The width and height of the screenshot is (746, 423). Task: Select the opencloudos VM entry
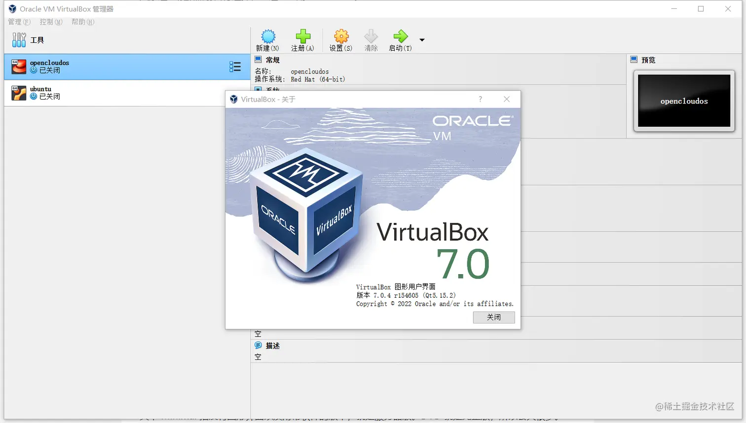[x=127, y=67]
